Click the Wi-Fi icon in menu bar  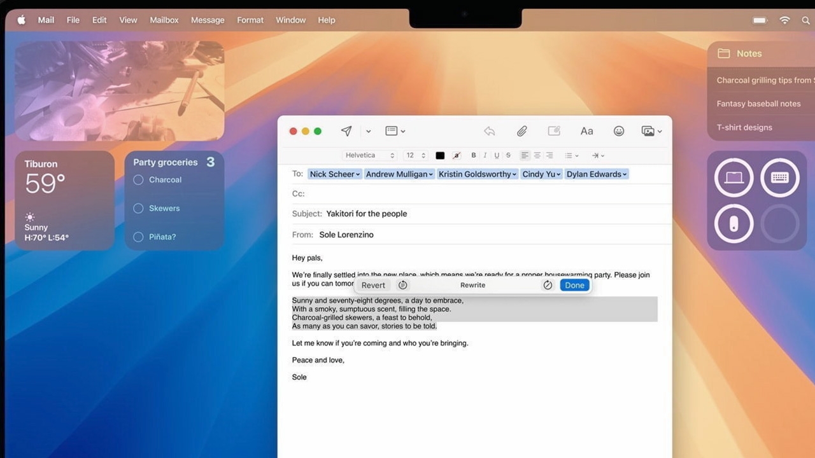pyautogui.click(x=785, y=20)
